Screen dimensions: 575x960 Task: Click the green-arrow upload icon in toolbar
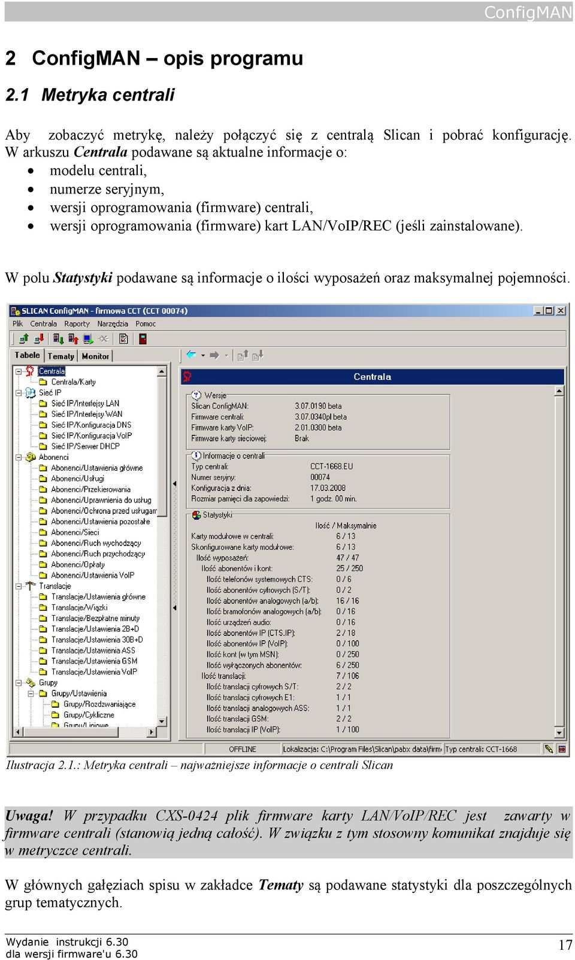coord(24,339)
